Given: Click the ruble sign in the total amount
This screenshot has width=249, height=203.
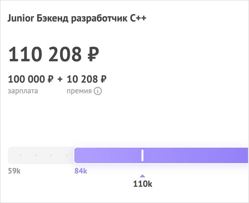Looking at the screenshot, I should (x=93, y=54).
